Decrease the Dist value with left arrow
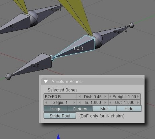Screen dimensions: 155x139 80,96
